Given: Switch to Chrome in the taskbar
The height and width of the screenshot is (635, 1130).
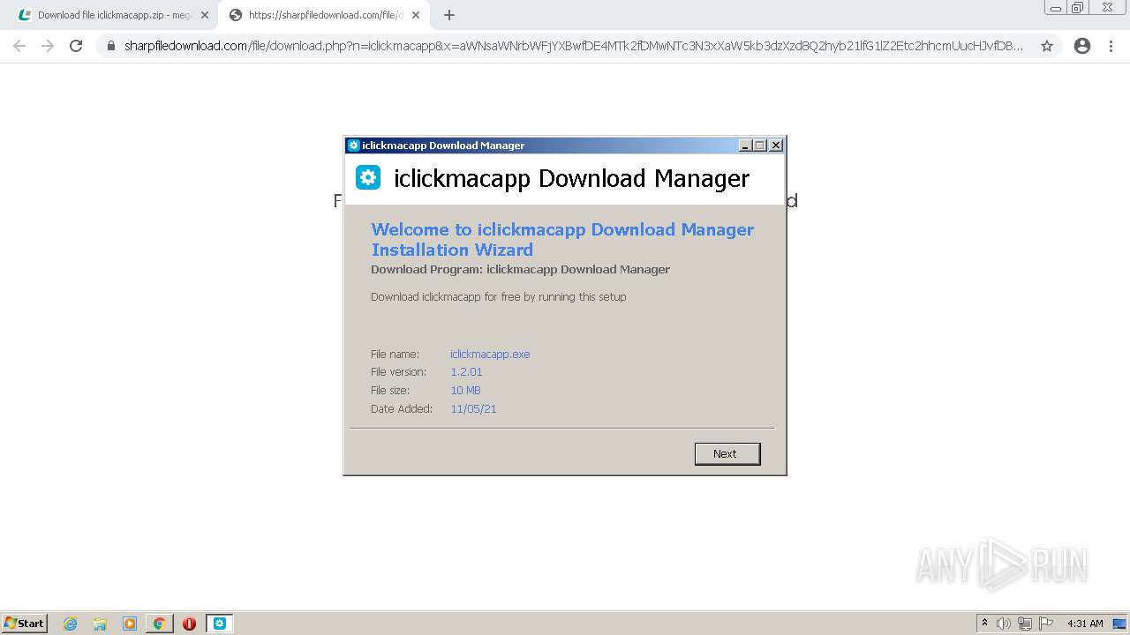Looking at the screenshot, I should 160,624.
